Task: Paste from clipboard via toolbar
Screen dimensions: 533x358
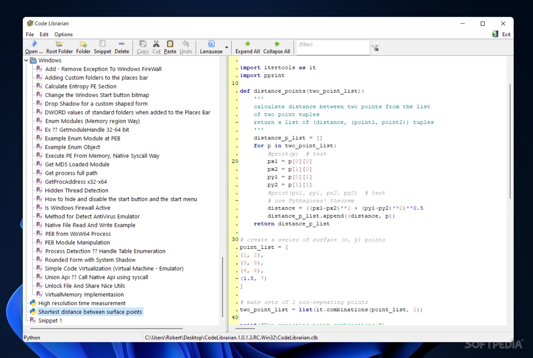Action: 170,48
